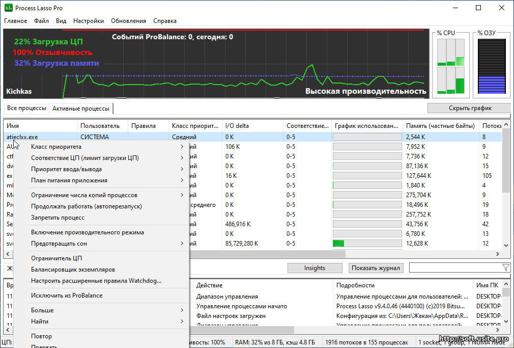Open the Главное menu
Viewport: 514px width, 348px height.
(15, 21)
